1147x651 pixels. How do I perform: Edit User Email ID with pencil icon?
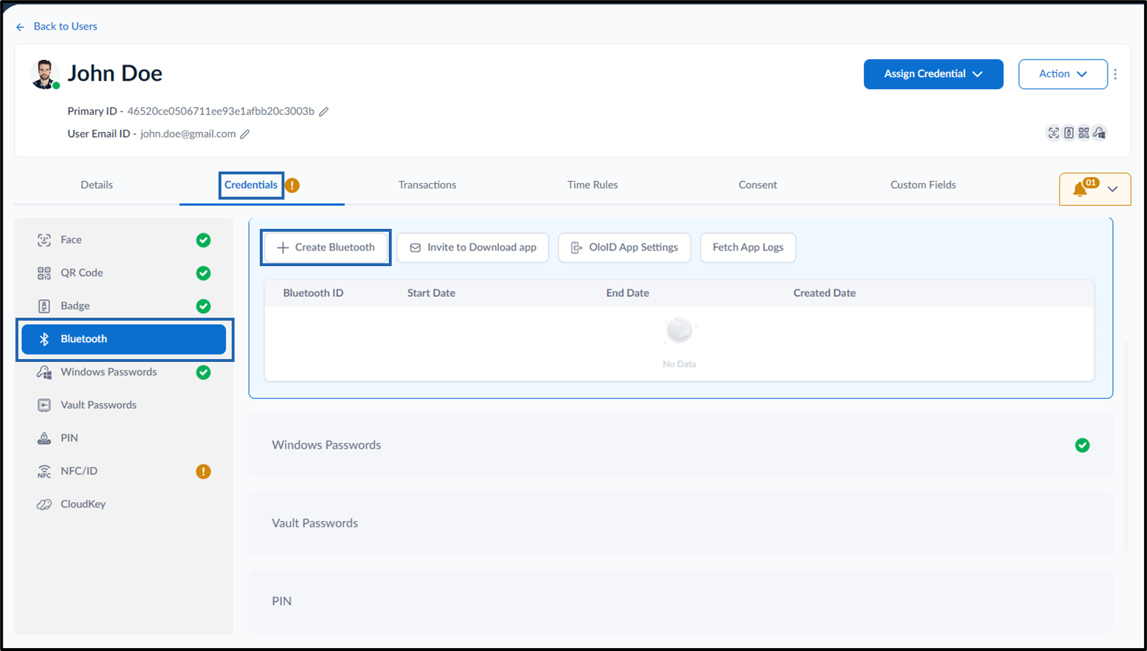245,134
